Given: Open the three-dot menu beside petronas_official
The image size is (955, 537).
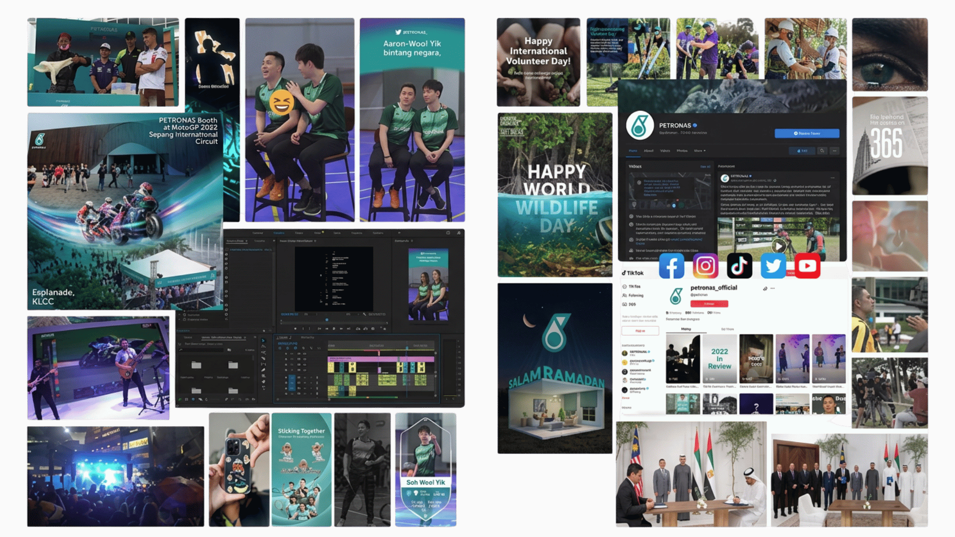Looking at the screenshot, I should [772, 288].
